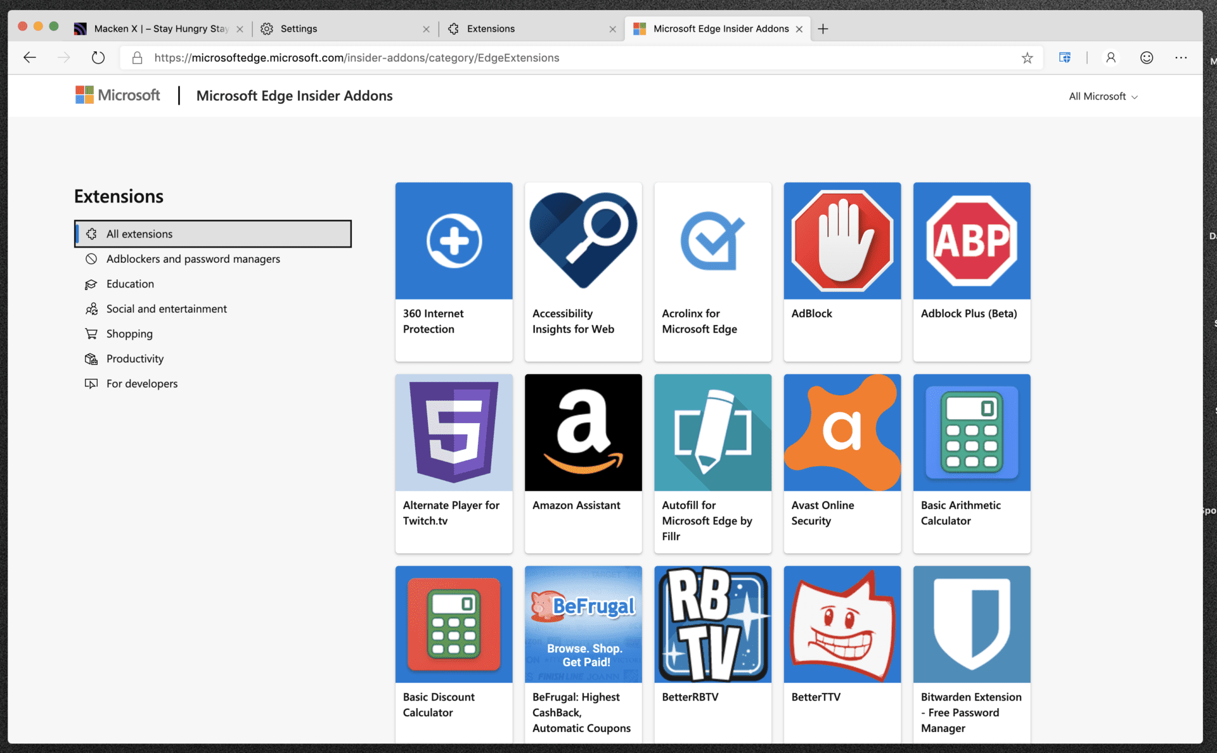Click the smiley feedback icon
The width and height of the screenshot is (1217, 753).
[1146, 58]
